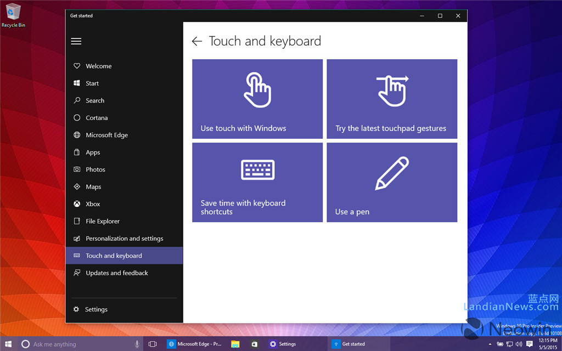Open the Windows Store from the taskbar
Image resolution: width=562 pixels, height=351 pixels.
254,344
